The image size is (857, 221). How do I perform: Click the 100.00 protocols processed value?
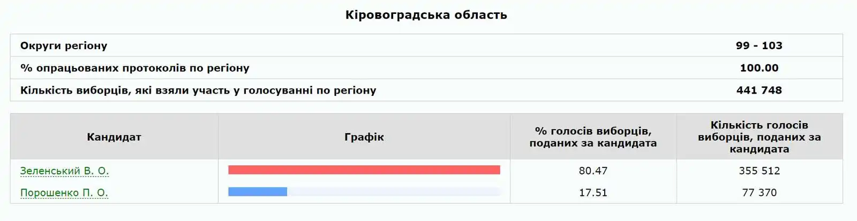click(x=759, y=68)
